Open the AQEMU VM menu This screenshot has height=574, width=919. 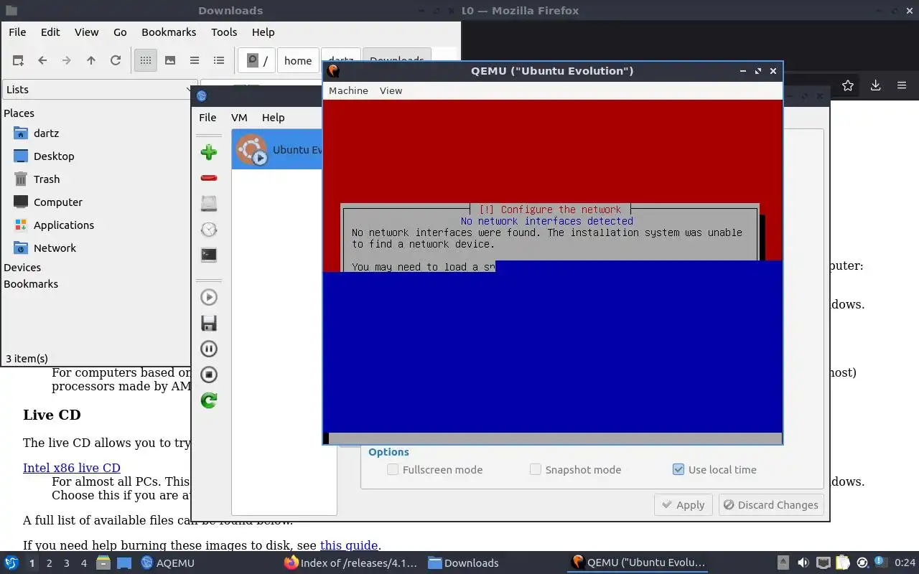[239, 118]
